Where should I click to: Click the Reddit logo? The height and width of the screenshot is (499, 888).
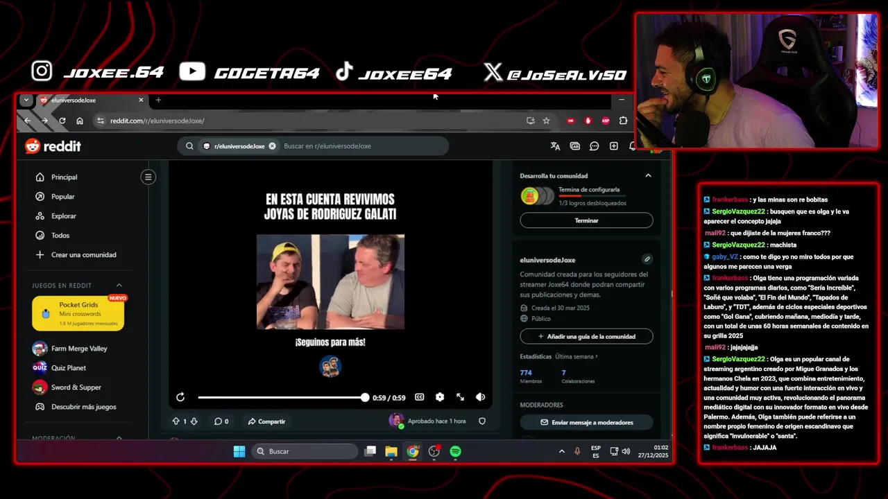point(53,146)
